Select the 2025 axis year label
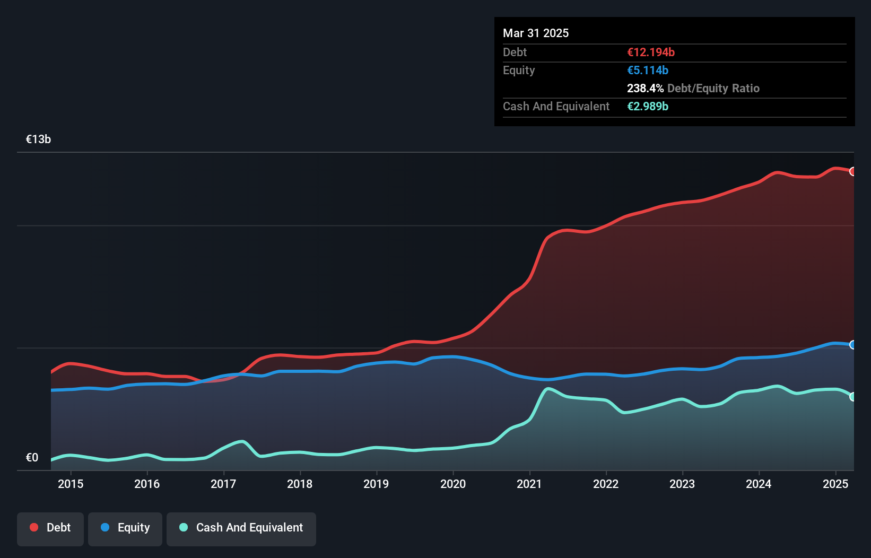This screenshot has height=558, width=871. click(835, 484)
